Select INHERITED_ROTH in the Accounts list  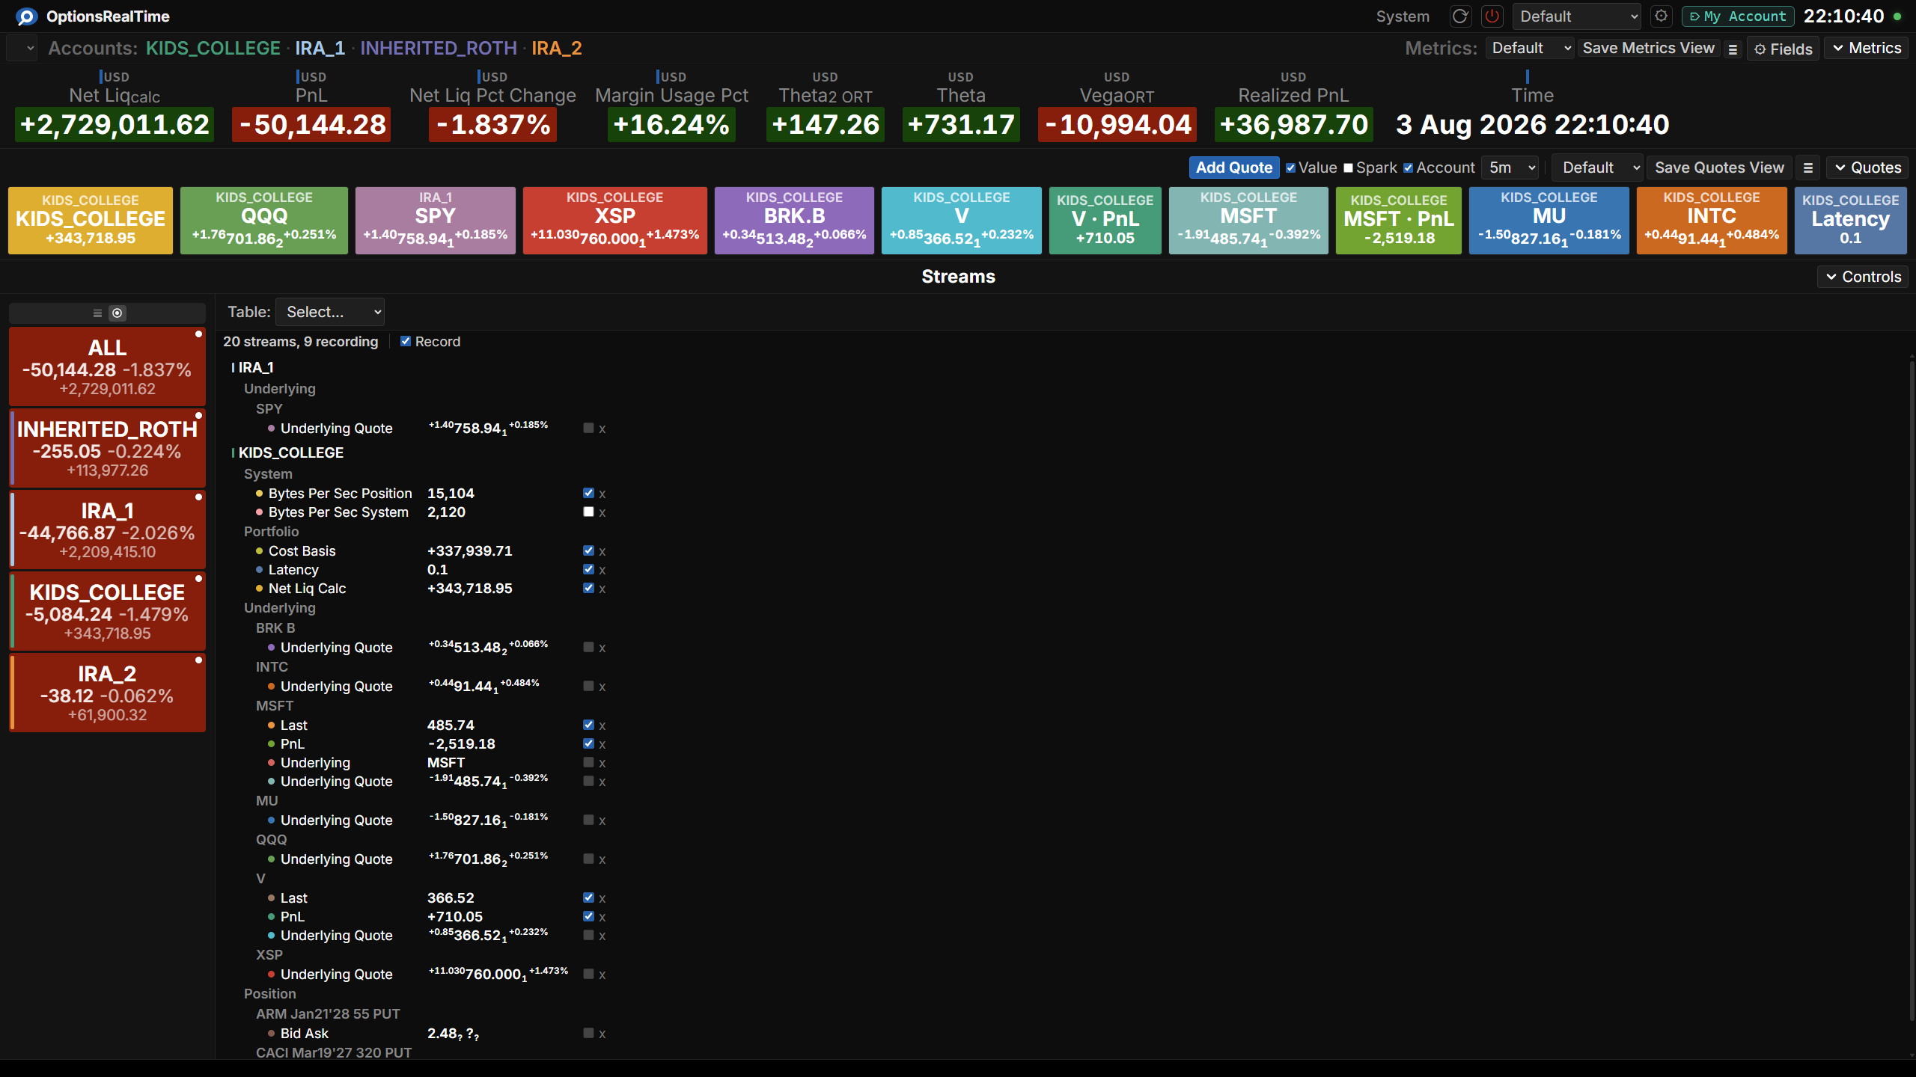pyautogui.click(x=439, y=49)
